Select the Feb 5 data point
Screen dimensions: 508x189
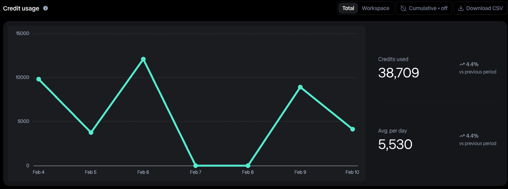click(x=91, y=133)
